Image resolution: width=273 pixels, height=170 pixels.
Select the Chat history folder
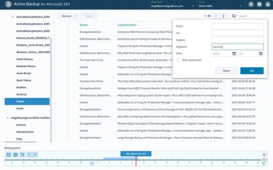click(25, 59)
